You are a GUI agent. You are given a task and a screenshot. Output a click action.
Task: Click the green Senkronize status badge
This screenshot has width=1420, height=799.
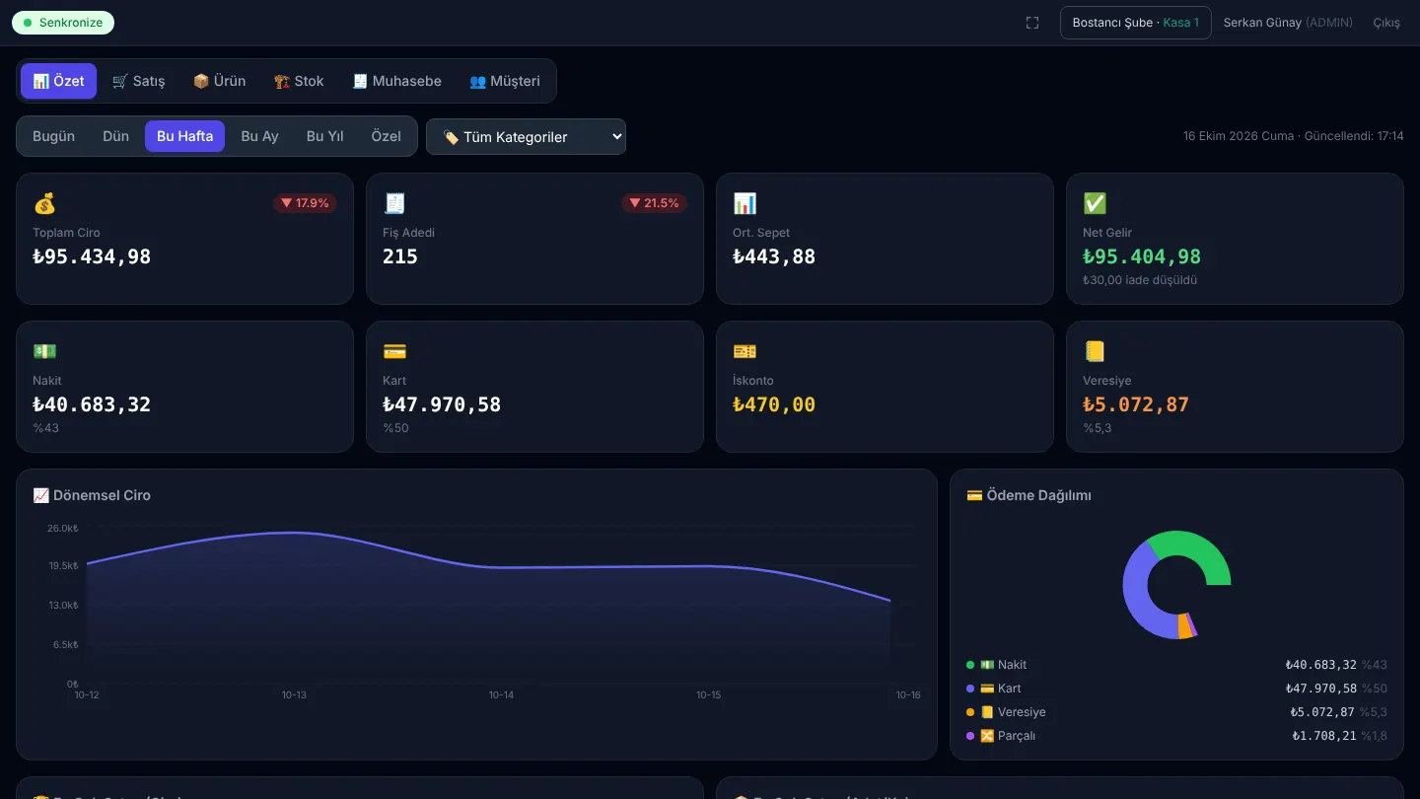[63, 23]
